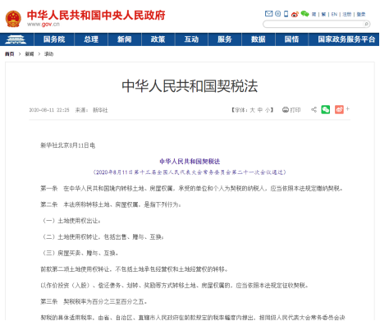Open the 数据 navigation menu
Image resolution: width=380 pixels, height=321 pixels.
pos(259,39)
